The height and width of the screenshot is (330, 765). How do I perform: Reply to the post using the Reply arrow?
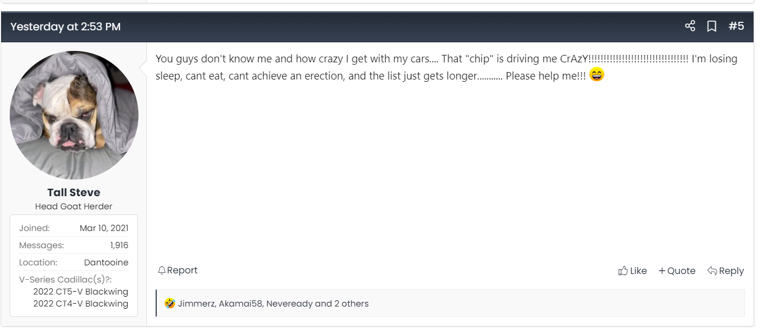(726, 271)
